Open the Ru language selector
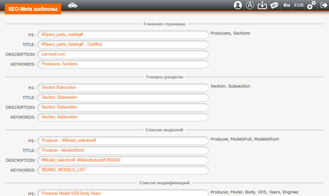This screenshot has height=196, width=329. 287,5
